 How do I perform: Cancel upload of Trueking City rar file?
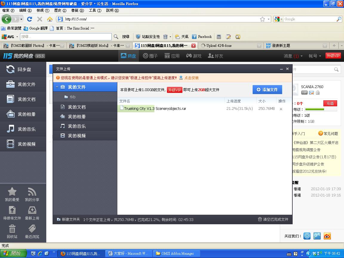point(281,109)
